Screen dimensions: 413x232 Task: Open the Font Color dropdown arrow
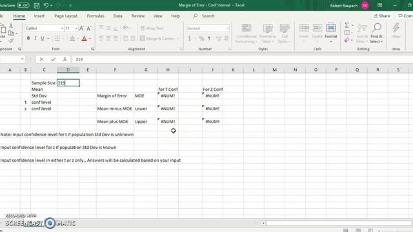pos(90,39)
